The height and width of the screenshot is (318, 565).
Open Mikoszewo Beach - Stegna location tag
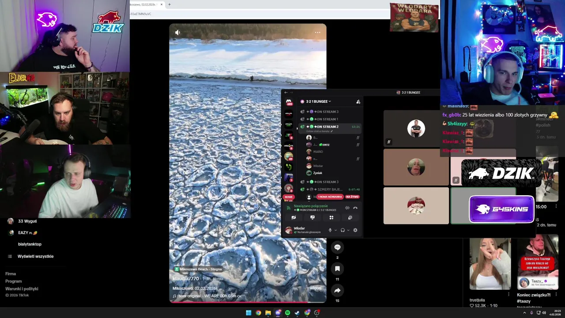point(198,269)
